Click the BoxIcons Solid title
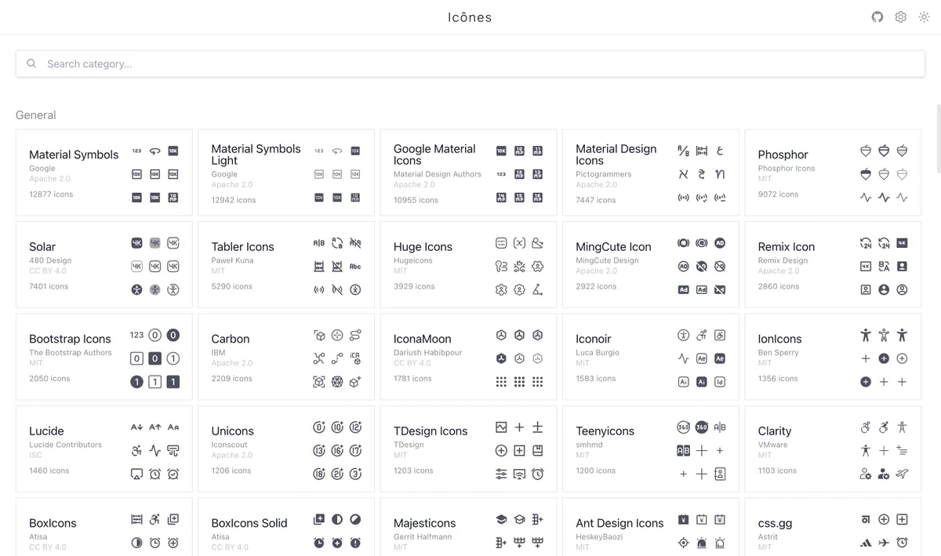The height and width of the screenshot is (556, 941). [249, 523]
